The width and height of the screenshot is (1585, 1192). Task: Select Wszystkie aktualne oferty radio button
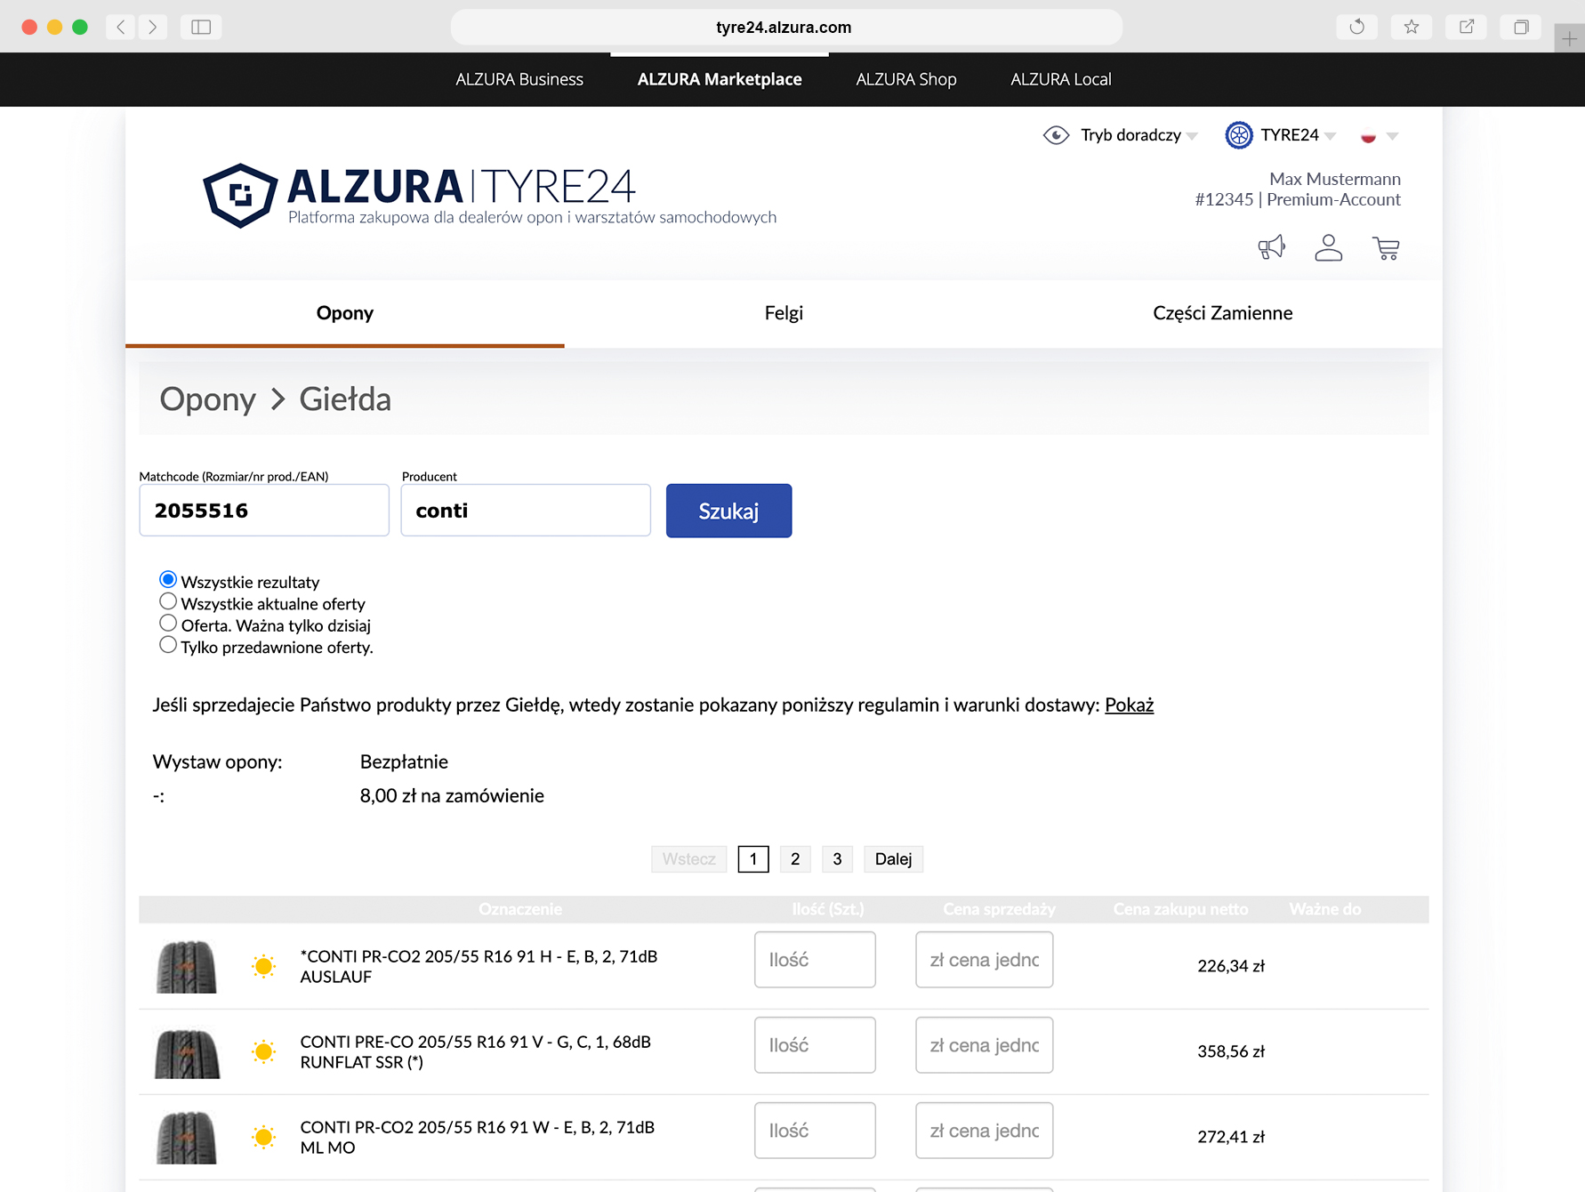168,601
